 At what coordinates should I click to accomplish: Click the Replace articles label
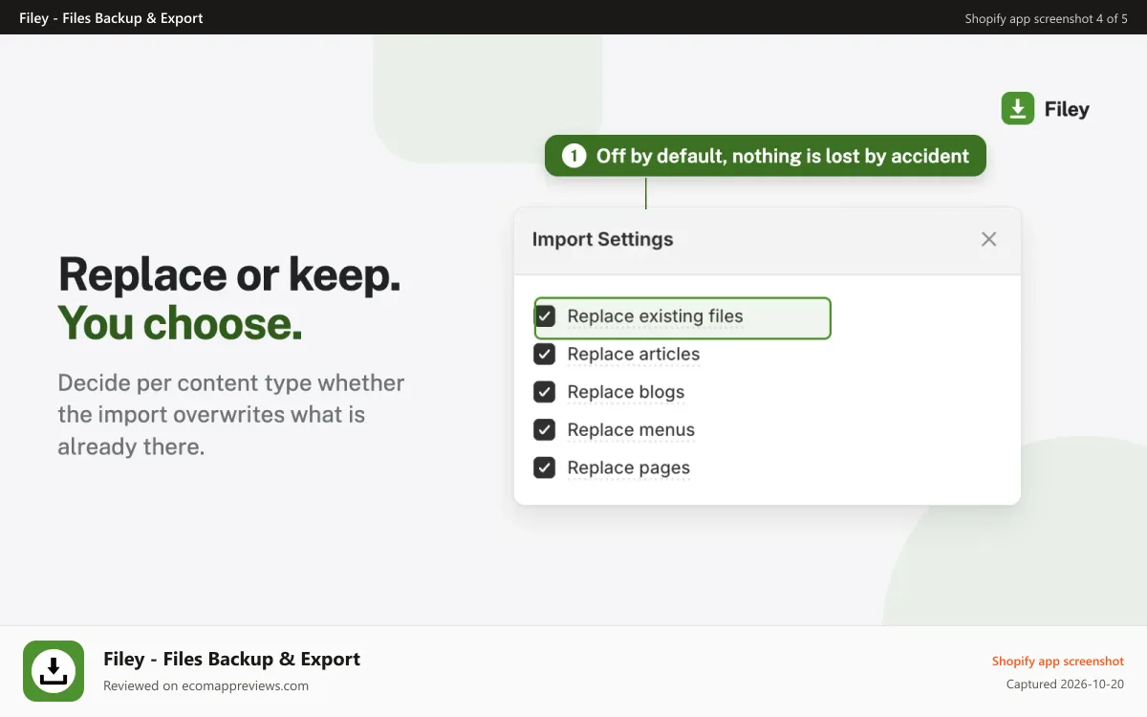click(633, 355)
